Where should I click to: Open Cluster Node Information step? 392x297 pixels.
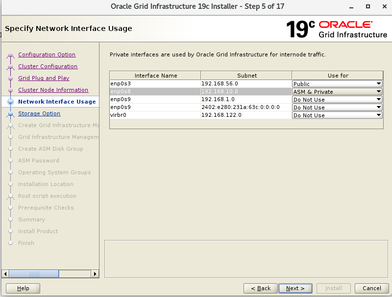[53, 90]
